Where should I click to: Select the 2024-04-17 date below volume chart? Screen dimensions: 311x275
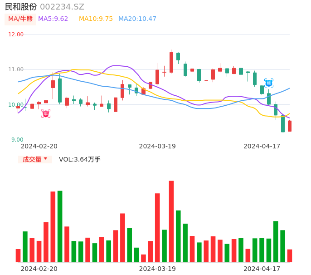coord(262,268)
